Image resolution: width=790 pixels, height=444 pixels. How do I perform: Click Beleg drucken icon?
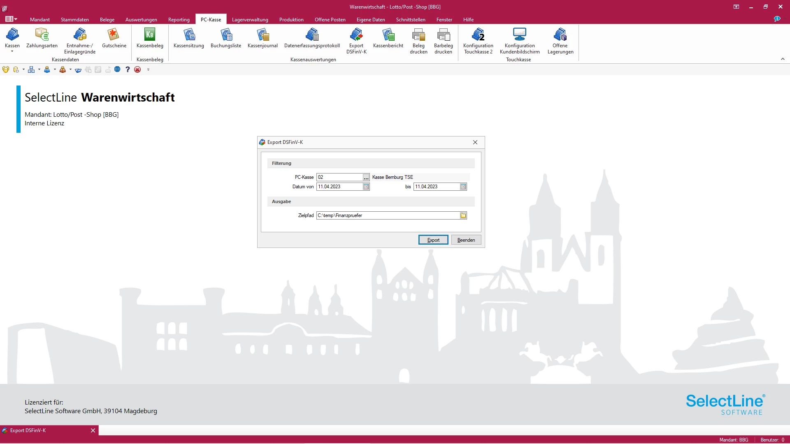418,41
